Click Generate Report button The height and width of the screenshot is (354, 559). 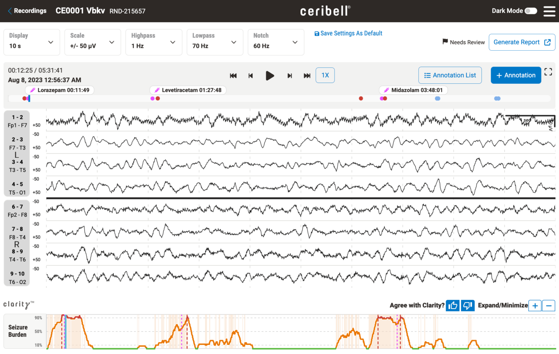tap(522, 42)
